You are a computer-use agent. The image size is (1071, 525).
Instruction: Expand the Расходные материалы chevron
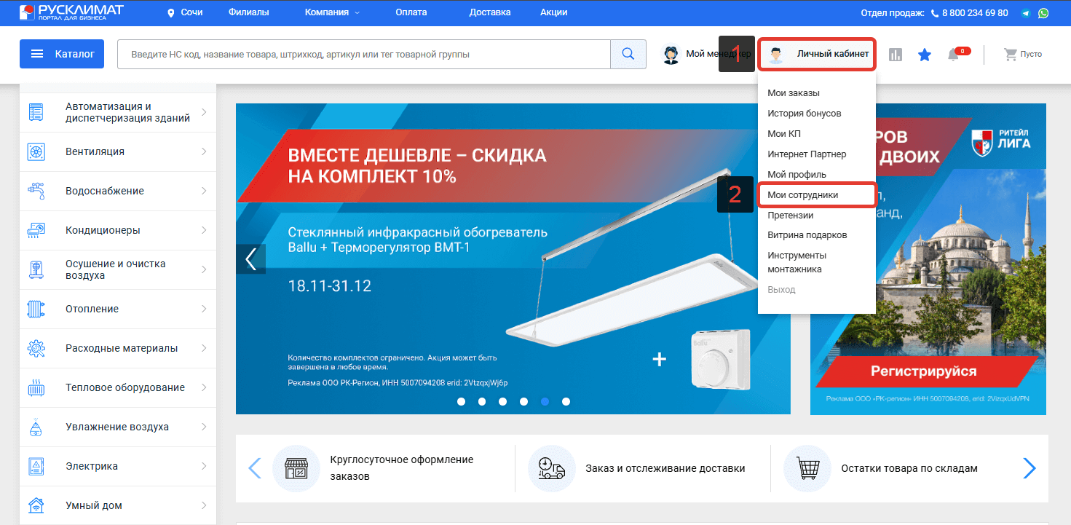[204, 348]
